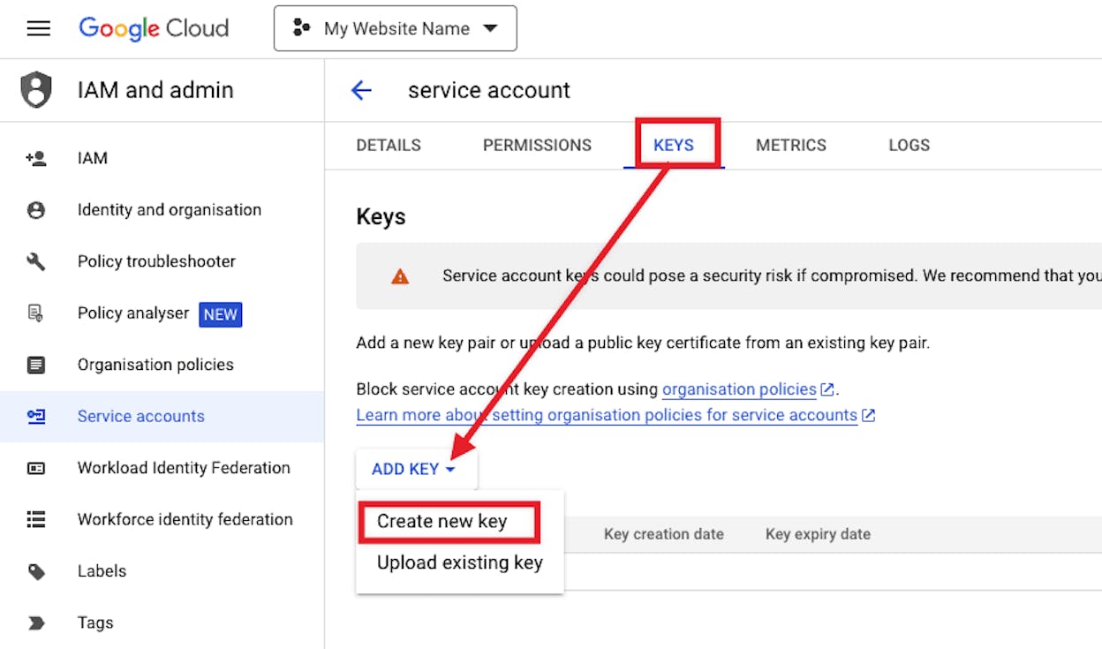Open Learn more about setting organisation policies link
The width and height of the screenshot is (1102, 649).
point(607,415)
